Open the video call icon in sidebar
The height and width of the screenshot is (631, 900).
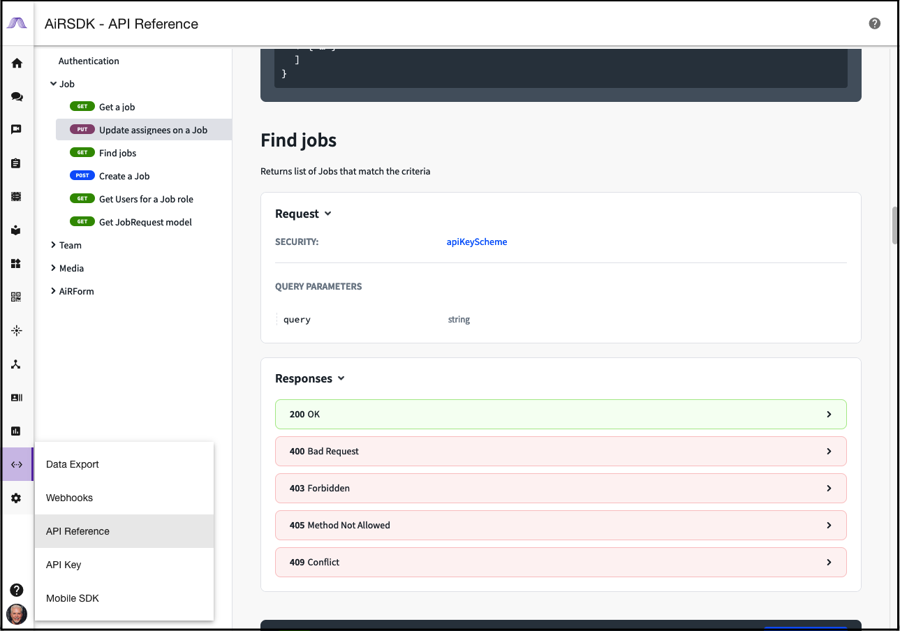(17, 130)
